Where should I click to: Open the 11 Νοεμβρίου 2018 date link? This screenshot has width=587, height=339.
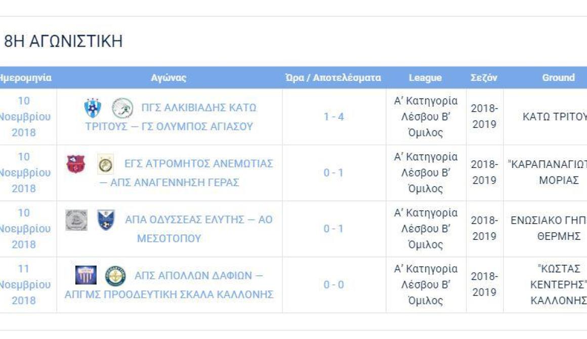click(x=24, y=284)
